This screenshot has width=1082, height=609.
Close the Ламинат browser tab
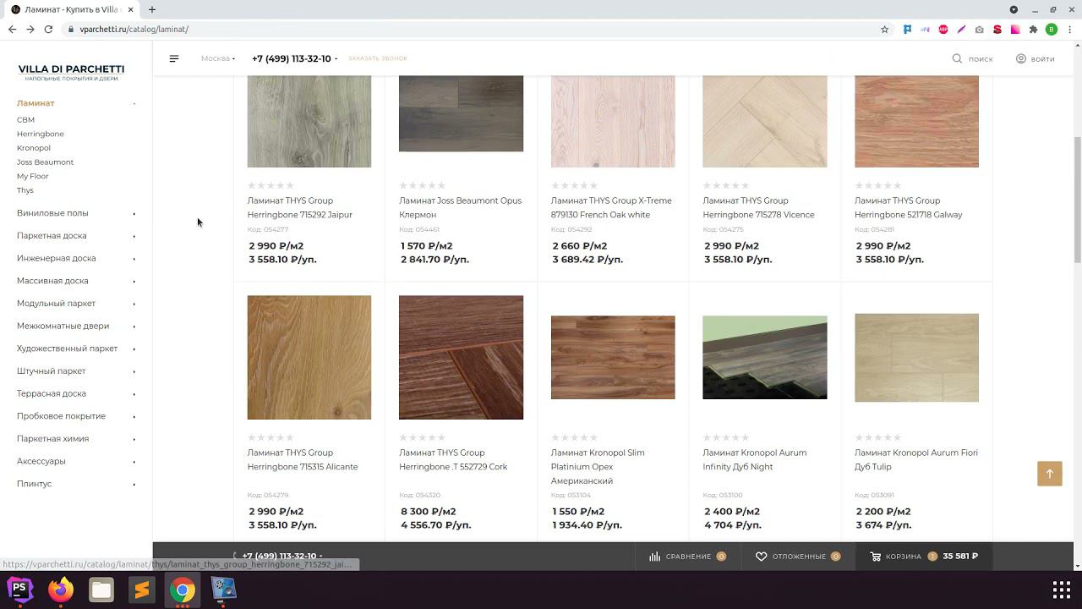click(131, 9)
